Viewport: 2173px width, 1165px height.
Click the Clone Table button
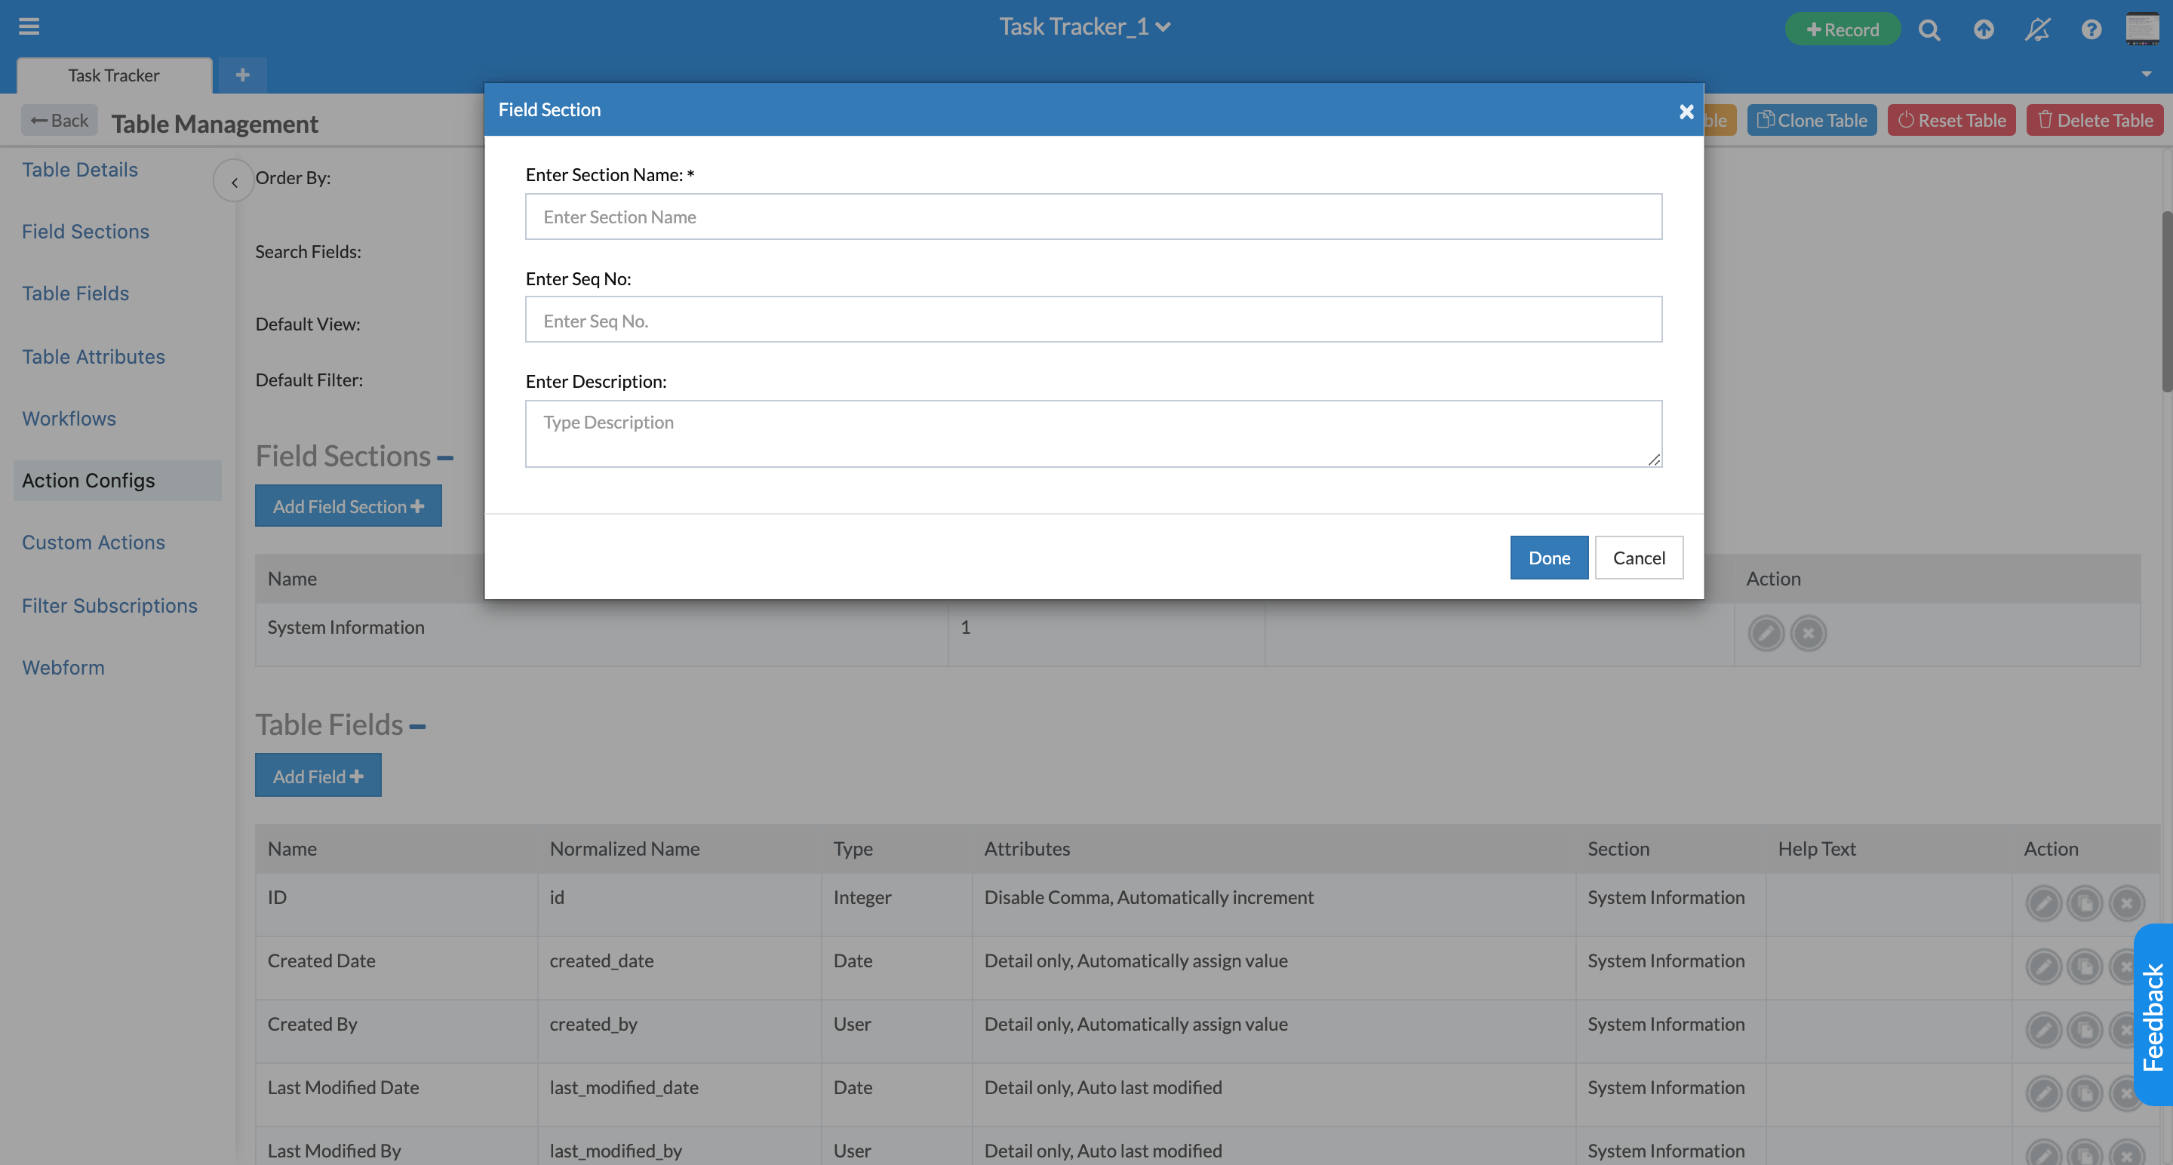point(1811,121)
